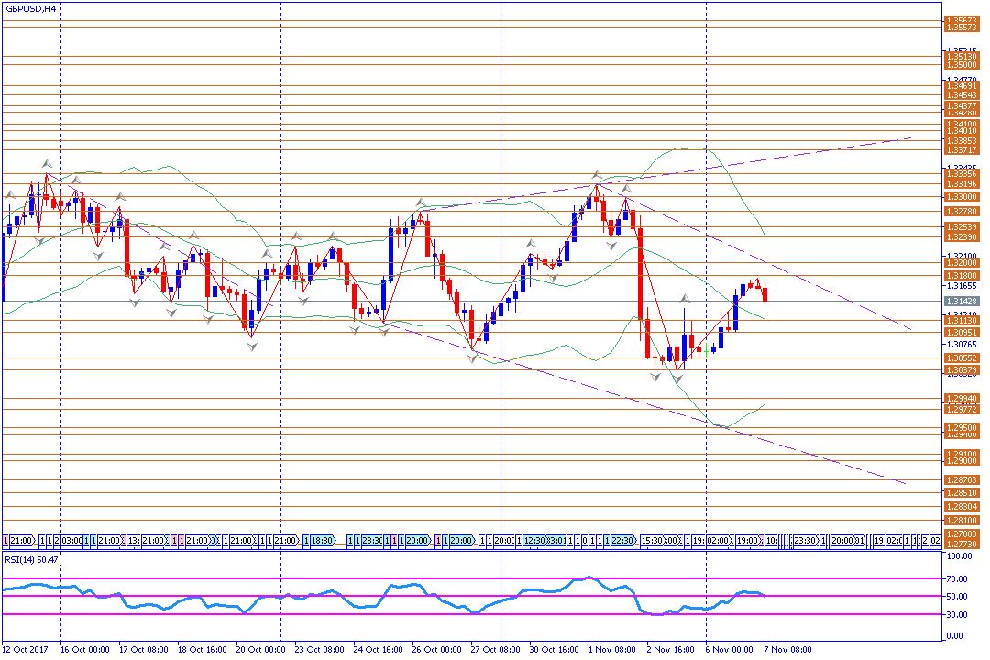This screenshot has height=660, width=990.
Task: Select the 26 Oct 00:00 date label
Action: [x=437, y=649]
